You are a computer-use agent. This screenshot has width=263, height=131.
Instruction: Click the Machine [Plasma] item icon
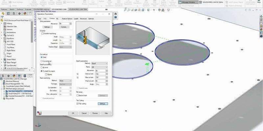[x=5, y=81]
